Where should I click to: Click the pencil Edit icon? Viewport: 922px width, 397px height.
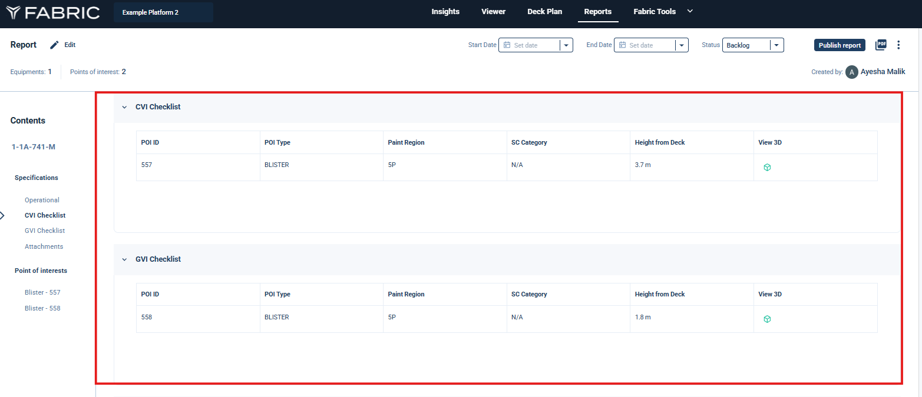click(55, 45)
